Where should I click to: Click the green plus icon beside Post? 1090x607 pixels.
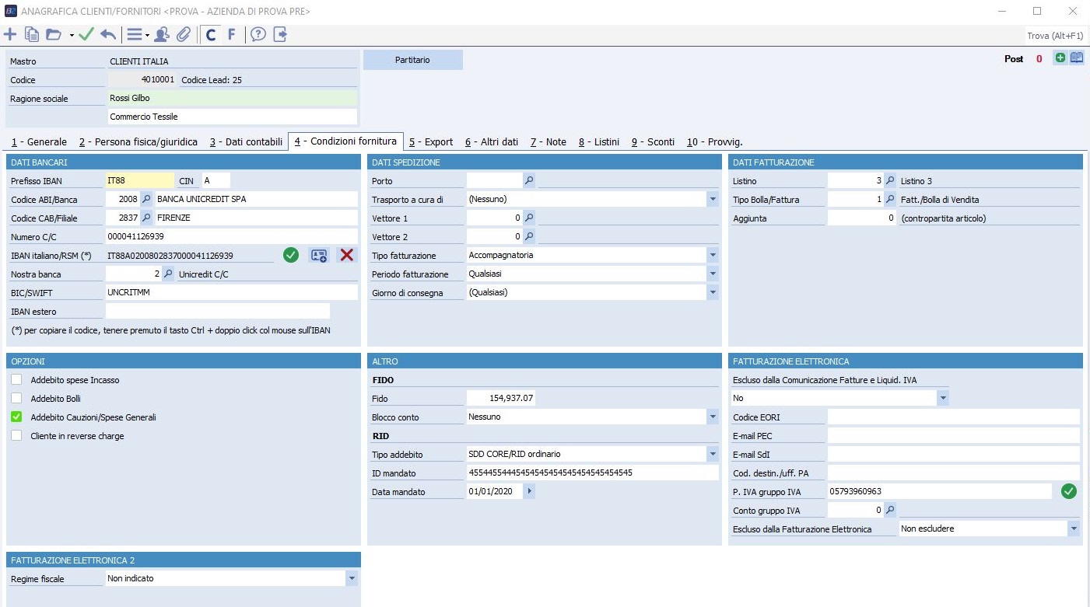coord(1060,58)
